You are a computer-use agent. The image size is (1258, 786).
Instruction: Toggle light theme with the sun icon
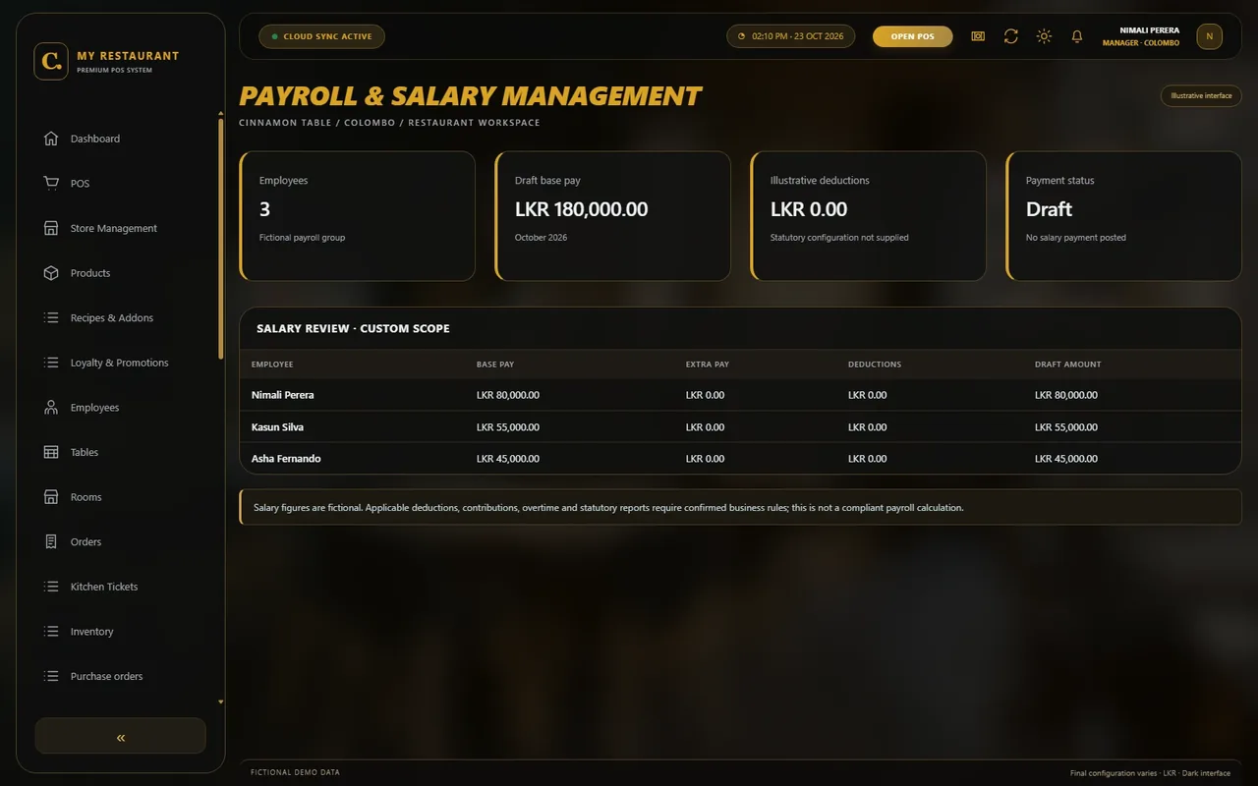(1044, 36)
